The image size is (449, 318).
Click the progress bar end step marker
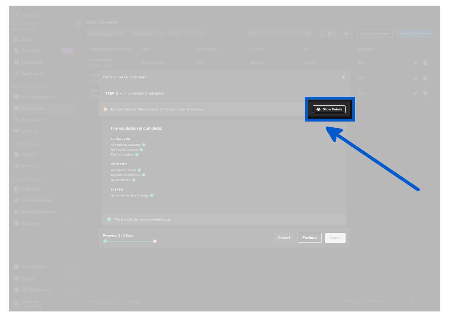coord(155,241)
